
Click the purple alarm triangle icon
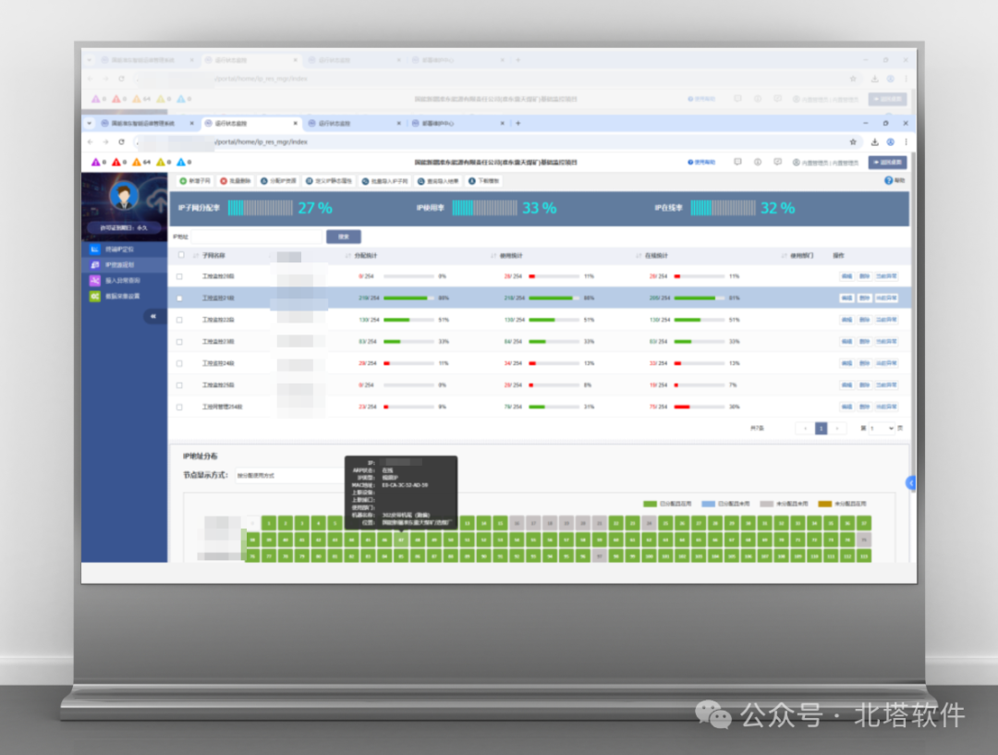(x=95, y=163)
